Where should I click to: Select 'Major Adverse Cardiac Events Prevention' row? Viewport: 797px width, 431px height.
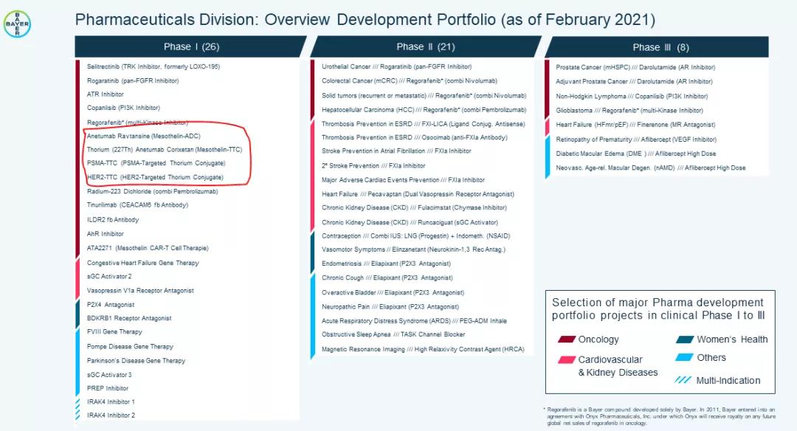(403, 180)
